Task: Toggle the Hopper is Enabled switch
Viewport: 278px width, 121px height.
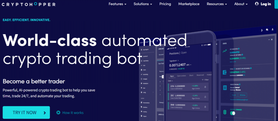Action: (x=232, y=113)
